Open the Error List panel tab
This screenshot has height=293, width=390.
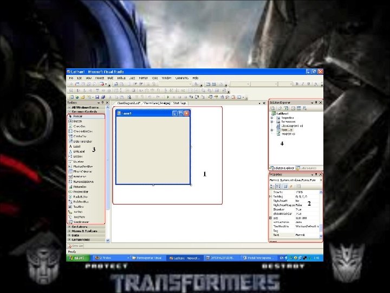point(76,246)
